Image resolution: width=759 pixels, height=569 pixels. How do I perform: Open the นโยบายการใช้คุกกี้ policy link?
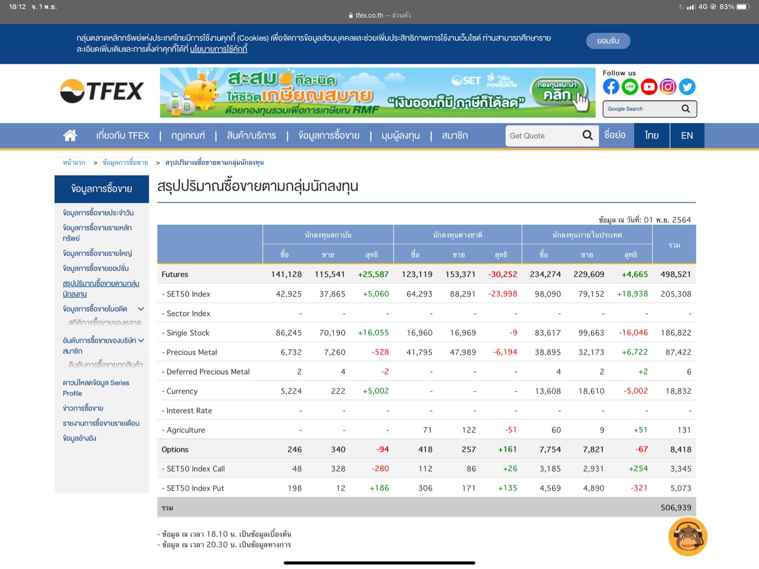(x=219, y=49)
